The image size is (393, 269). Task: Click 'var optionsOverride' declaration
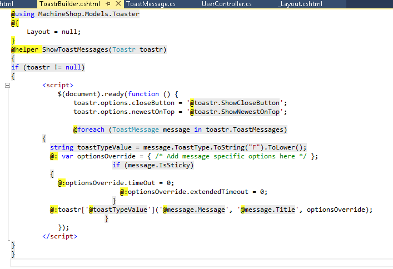click(98, 156)
